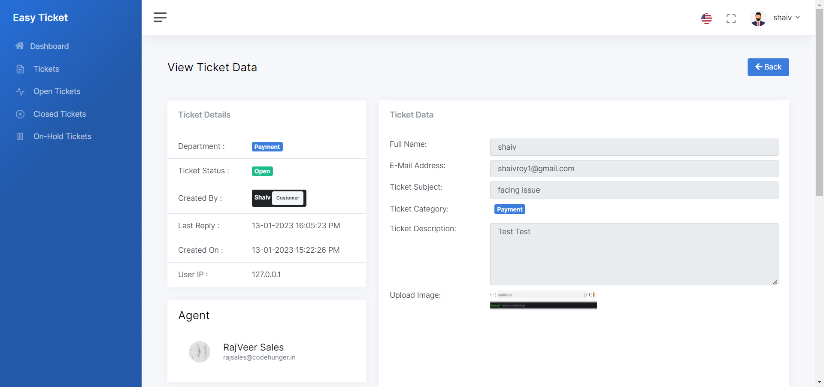Image resolution: width=824 pixels, height=387 pixels.
Task: Go to On-Hold Tickets page
Action: pos(62,136)
